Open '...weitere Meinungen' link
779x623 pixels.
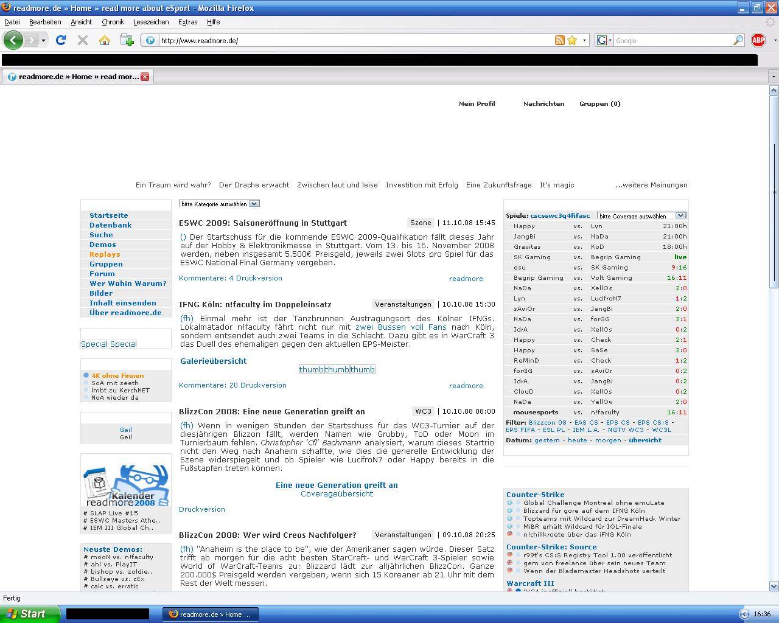click(x=651, y=185)
